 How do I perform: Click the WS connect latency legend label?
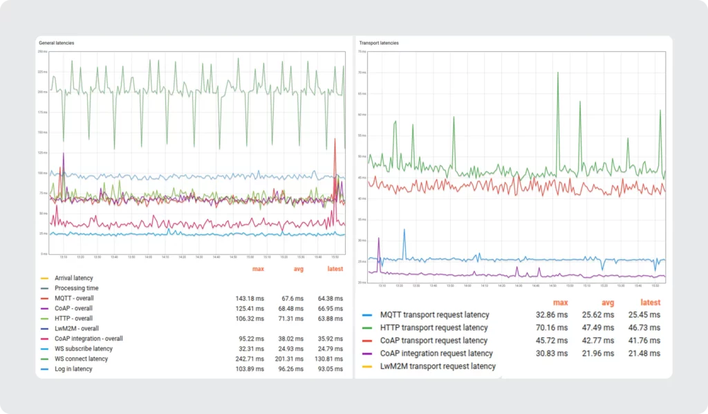pos(81,359)
